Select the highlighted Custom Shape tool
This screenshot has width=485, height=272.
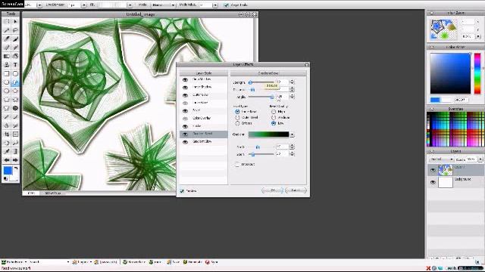15,82
